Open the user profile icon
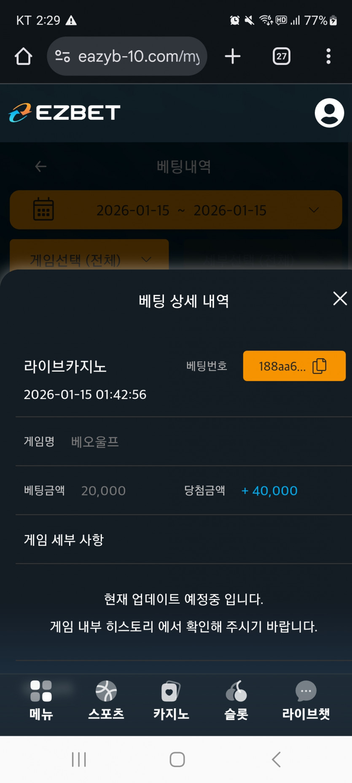Viewport: 352px width, 783px height. [329, 113]
